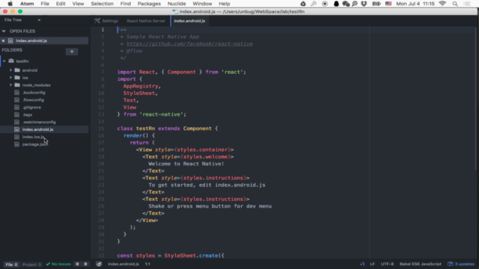The image size is (479, 269).
Task: Click the node_modules folder icon
Action: [x=17, y=85]
